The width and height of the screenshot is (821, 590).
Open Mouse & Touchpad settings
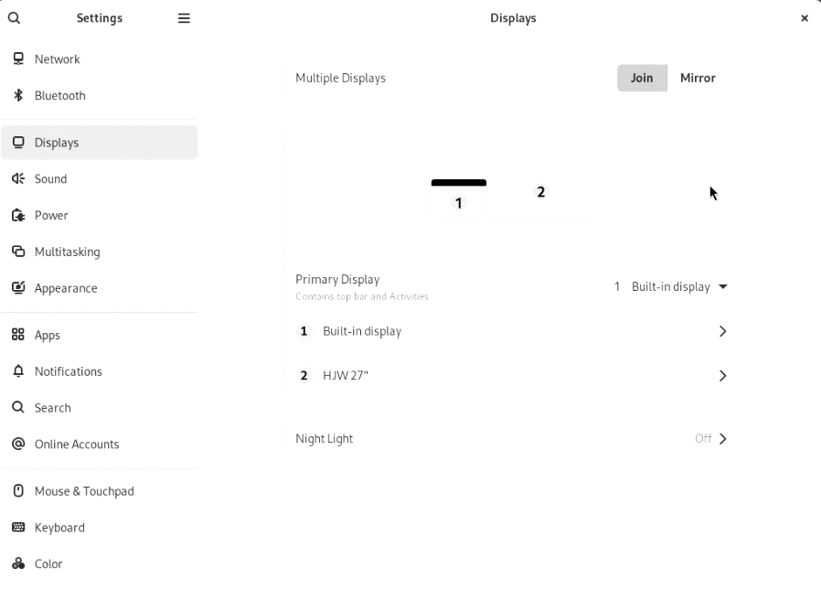pos(84,491)
